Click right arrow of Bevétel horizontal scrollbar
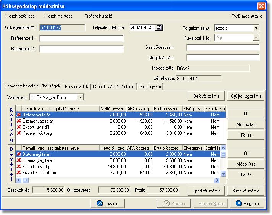The image size is (272, 215). point(217,180)
